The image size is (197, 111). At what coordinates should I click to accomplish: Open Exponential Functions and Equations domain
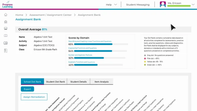tap(82, 48)
